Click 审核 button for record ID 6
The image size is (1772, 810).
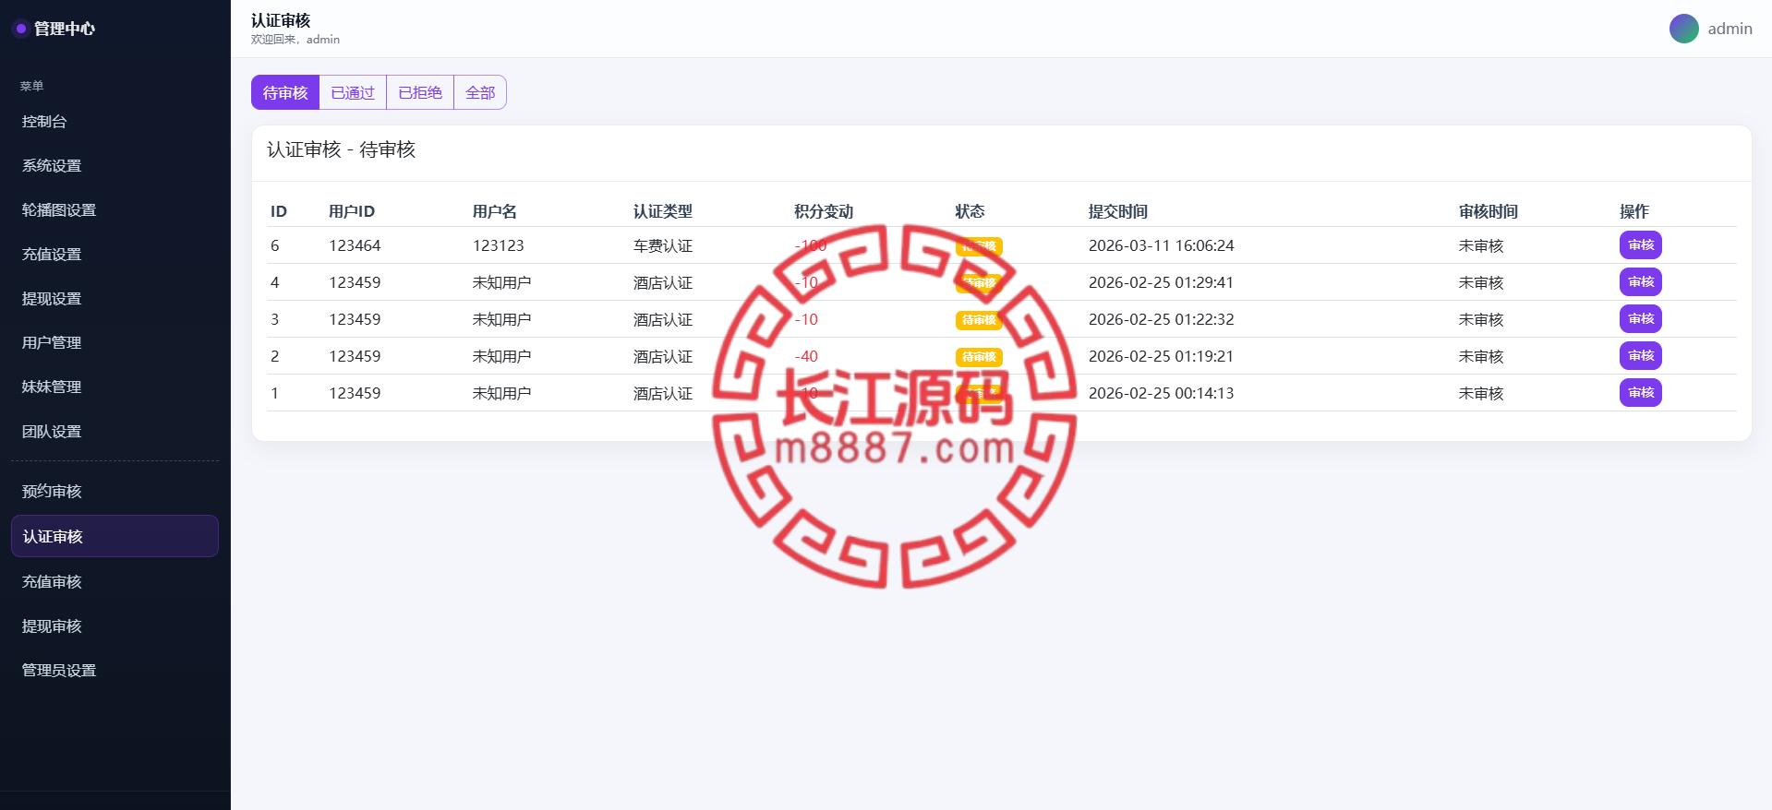click(1640, 245)
